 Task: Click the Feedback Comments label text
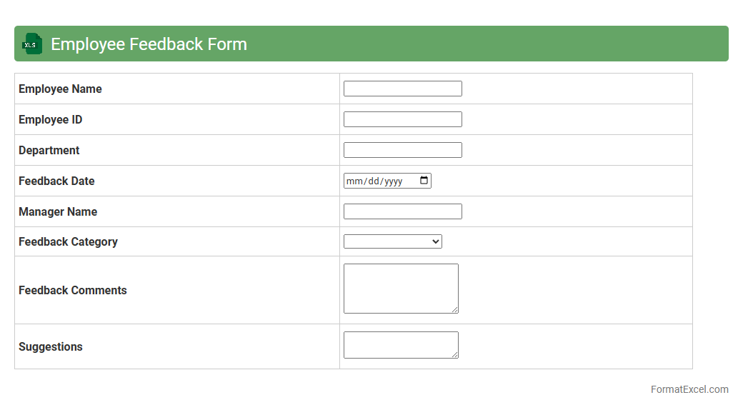point(72,290)
